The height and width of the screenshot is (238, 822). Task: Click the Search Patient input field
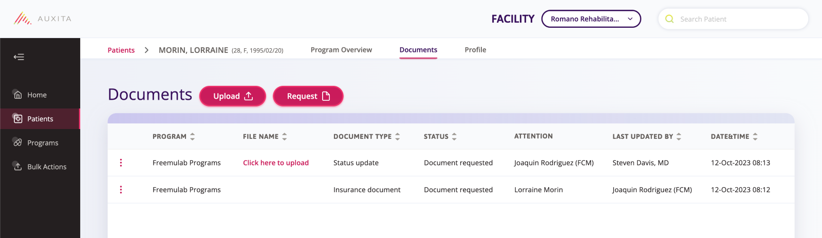pyautogui.click(x=740, y=19)
